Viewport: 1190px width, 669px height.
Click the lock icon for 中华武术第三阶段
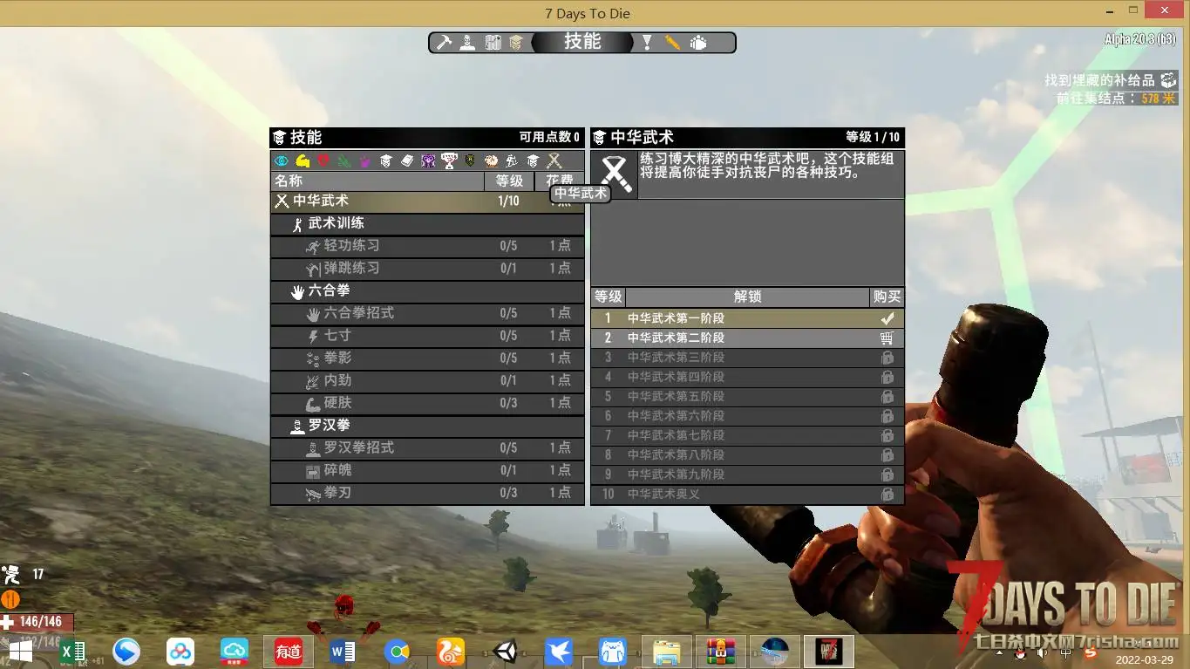pyautogui.click(x=887, y=358)
